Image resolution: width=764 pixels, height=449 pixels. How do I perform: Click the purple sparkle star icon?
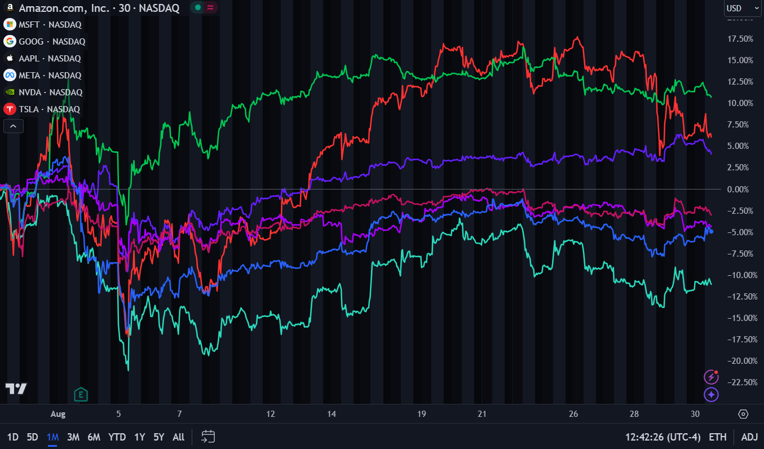(x=712, y=394)
